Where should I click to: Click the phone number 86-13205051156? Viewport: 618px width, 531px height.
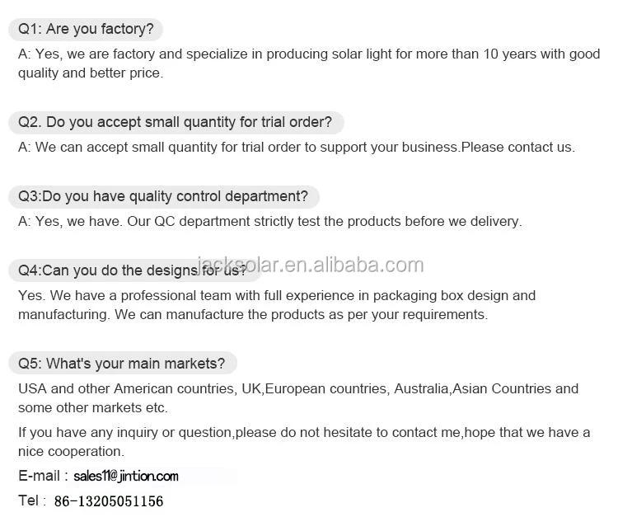click(109, 501)
